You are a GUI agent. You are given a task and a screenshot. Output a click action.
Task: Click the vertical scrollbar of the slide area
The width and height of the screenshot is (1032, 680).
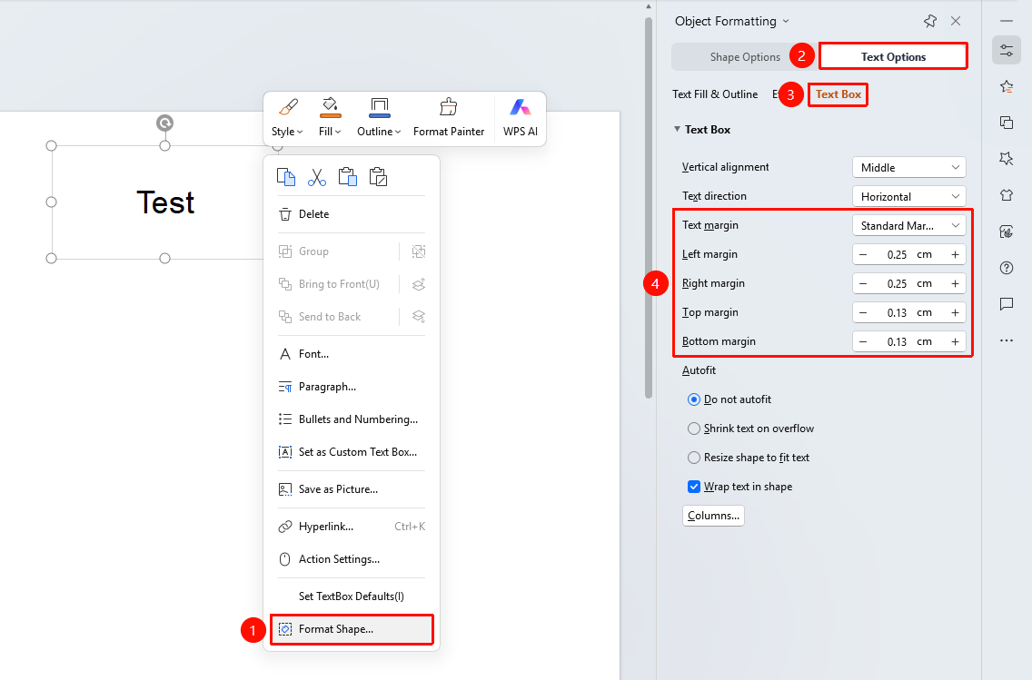649,208
